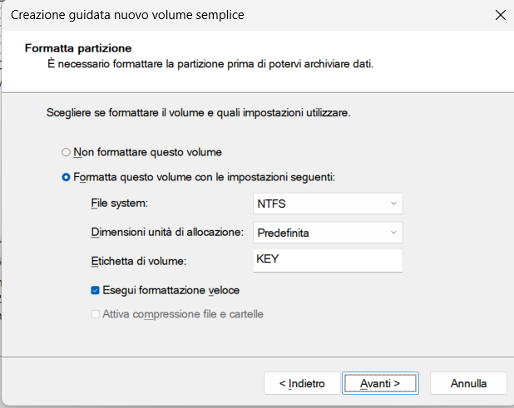The width and height of the screenshot is (514, 408).
Task: Select "Non formattare questo volume" radio button
Action: 66,152
